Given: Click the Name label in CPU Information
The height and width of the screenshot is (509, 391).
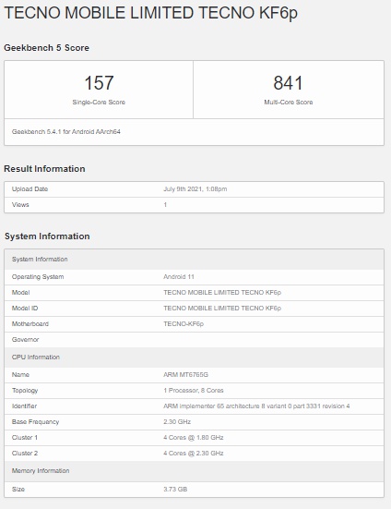Looking at the screenshot, I should pyautogui.click(x=20, y=375).
